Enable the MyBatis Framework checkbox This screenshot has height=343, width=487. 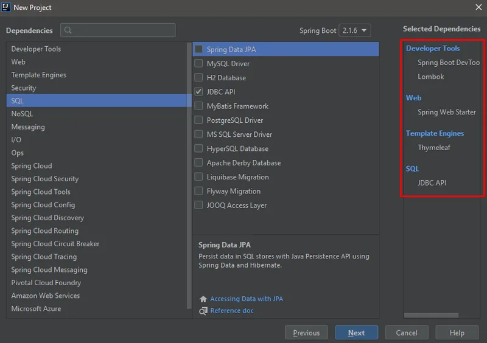click(198, 106)
